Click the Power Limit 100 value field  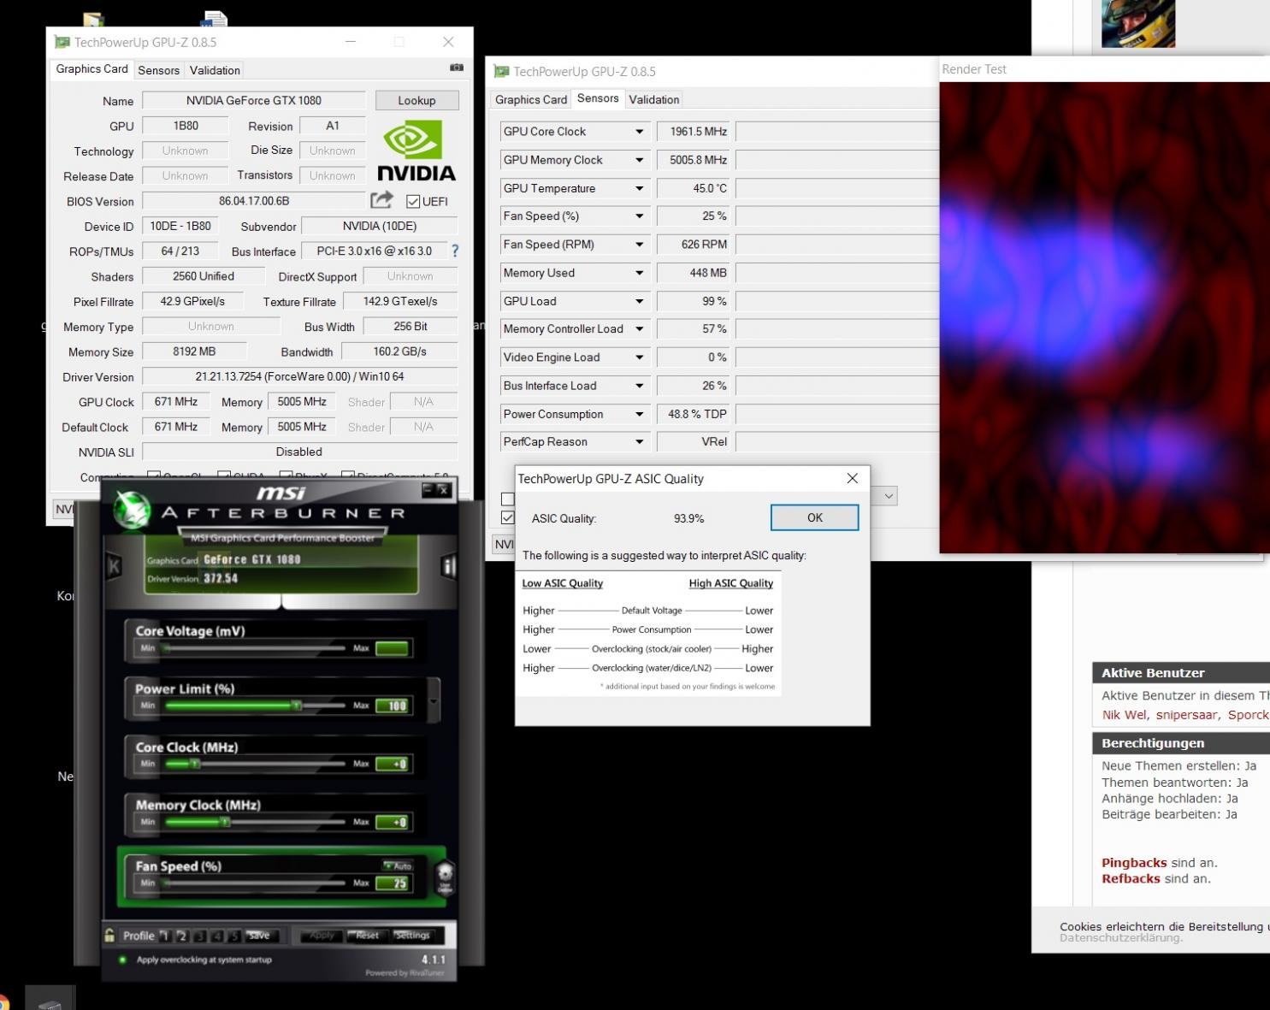393,706
